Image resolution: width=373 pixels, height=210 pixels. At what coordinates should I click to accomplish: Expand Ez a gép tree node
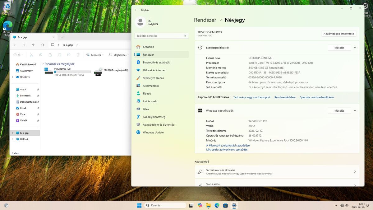13,133
